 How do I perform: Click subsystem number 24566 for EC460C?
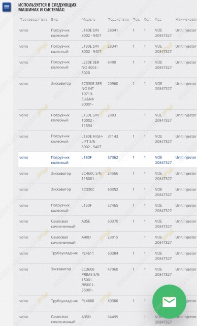click(113, 173)
